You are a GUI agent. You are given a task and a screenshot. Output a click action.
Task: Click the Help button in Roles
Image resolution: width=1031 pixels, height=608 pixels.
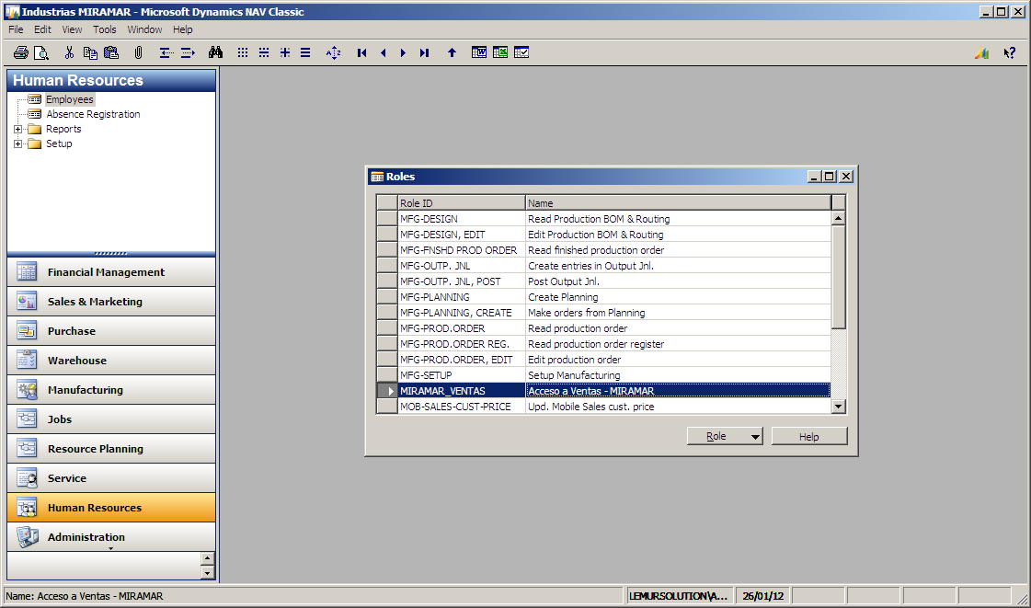(808, 436)
